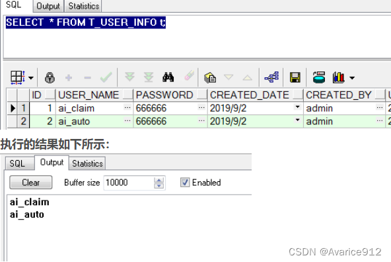Switch to upper Output tab
This screenshot has height=262, width=391.
pos(48,6)
